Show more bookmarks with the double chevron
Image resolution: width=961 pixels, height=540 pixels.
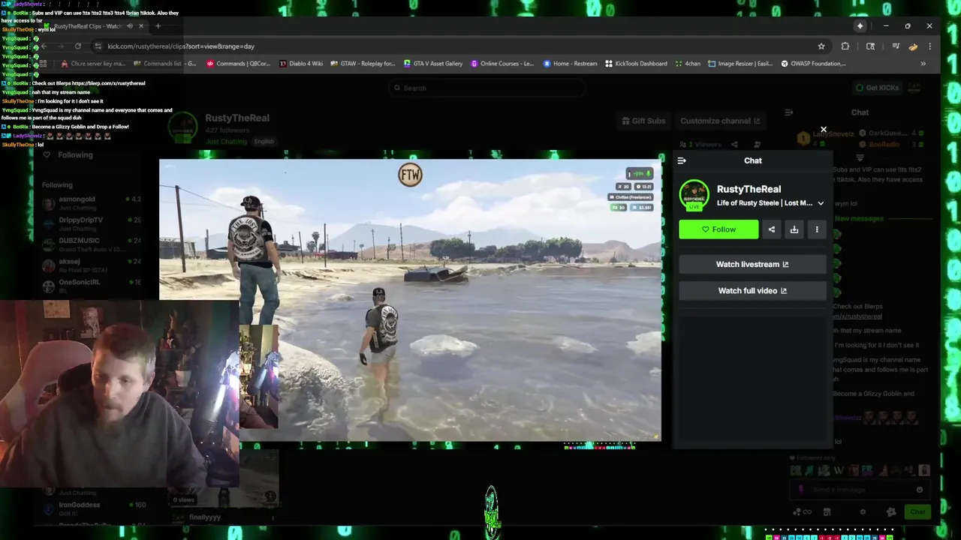pyautogui.click(x=923, y=64)
